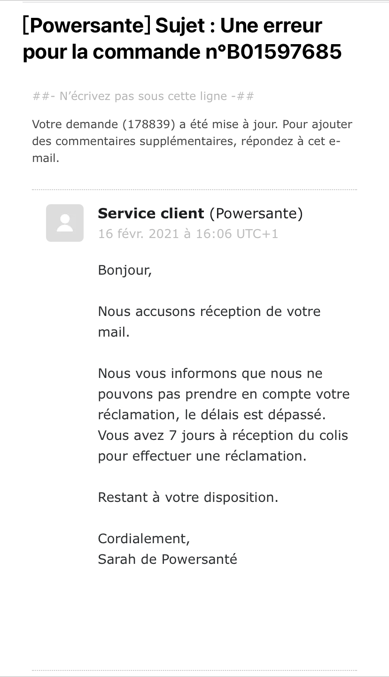Click the "Nous vous informons" sentence
This screenshot has width=389, height=677.
point(210,374)
